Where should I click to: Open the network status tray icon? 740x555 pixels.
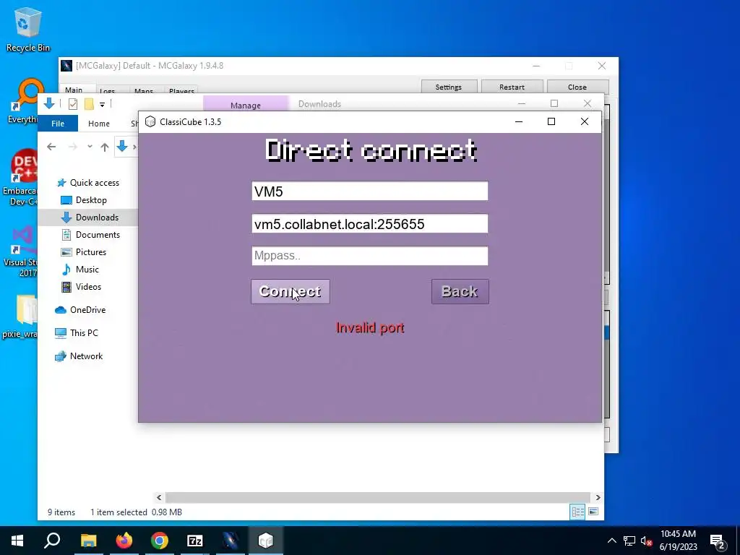click(x=629, y=541)
